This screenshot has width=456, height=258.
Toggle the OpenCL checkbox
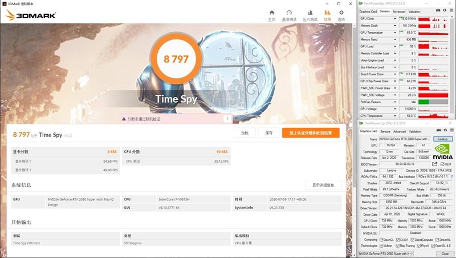[381, 240]
